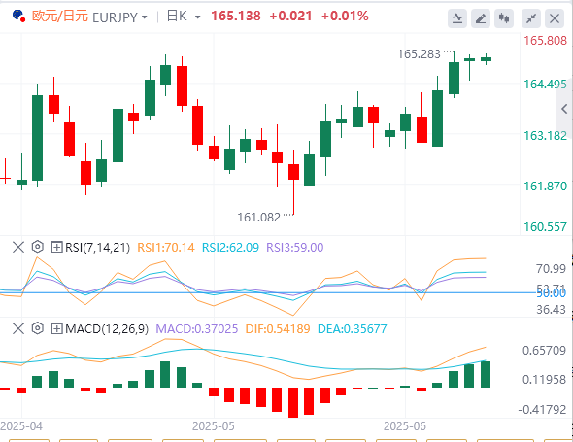Open the 日K timeframe dropdown
Viewport: 573px width, 442px height.
pos(184,17)
